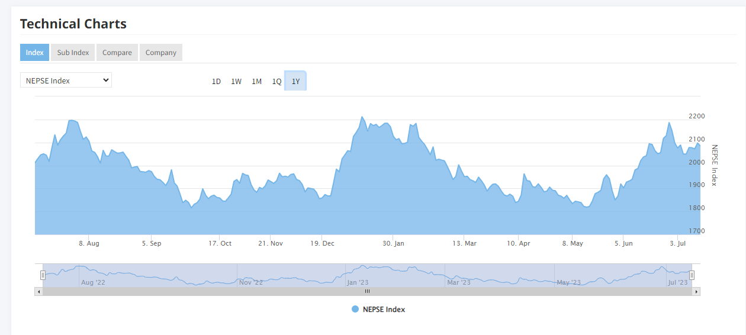Expand the NEPSE Index dropdown
This screenshot has width=746, height=335.
pos(66,80)
